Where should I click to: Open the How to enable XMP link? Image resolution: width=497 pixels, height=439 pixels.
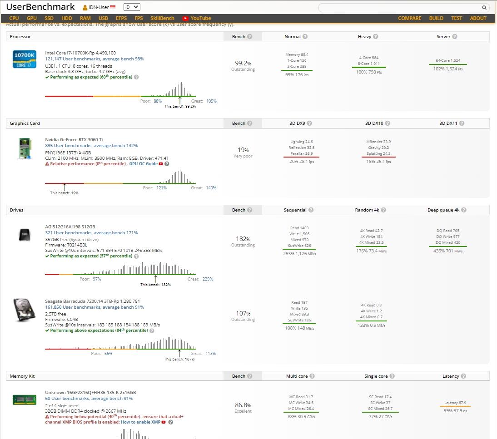[x=140, y=422]
